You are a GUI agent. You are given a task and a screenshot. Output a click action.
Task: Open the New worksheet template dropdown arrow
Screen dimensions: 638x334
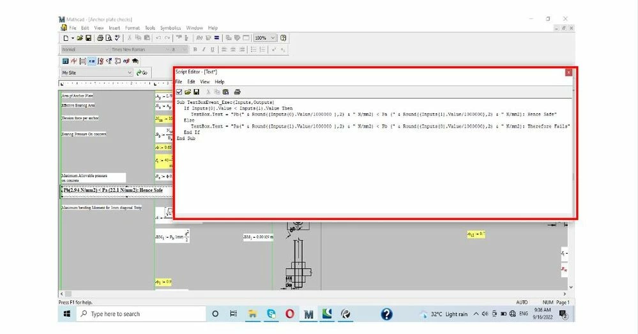click(x=72, y=38)
